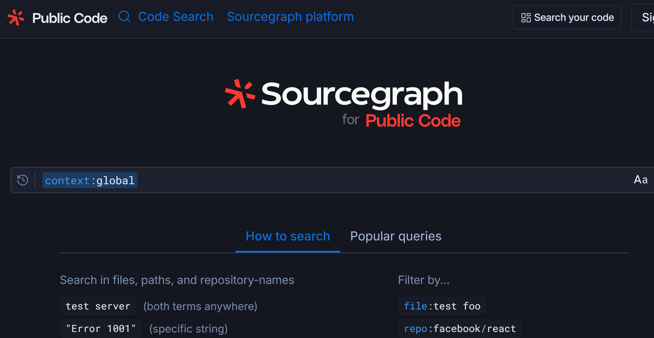Viewport: 654px width, 338px height.
Task: Click the Search your code button
Action: pos(567,17)
